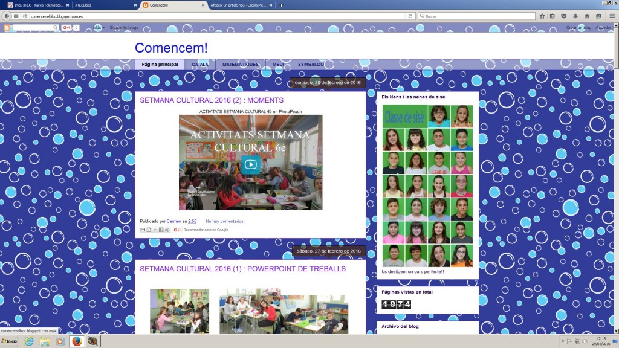The image size is (619, 348).
Task: Open Firefox downloads arrow icon
Action: pyautogui.click(x=575, y=16)
